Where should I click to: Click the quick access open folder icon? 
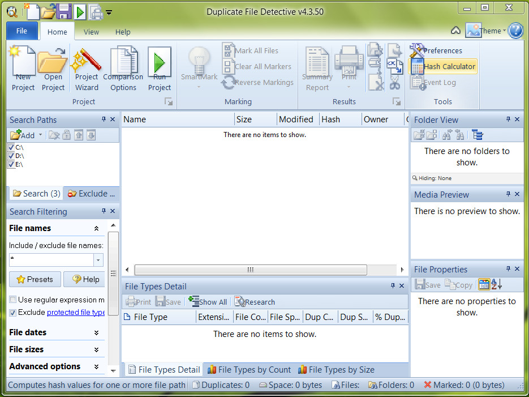(x=48, y=12)
